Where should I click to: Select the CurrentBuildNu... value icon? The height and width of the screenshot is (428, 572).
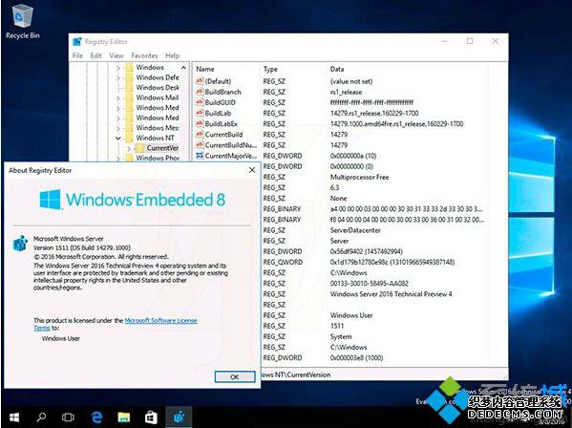pyautogui.click(x=200, y=144)
